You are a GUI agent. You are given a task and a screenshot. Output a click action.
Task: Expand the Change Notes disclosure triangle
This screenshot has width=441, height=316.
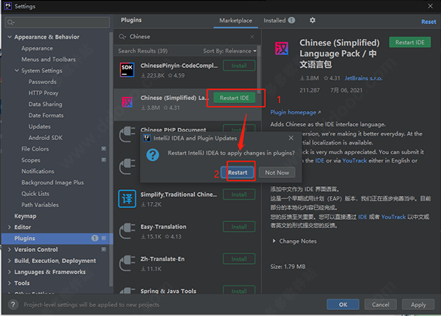point(274,241)
